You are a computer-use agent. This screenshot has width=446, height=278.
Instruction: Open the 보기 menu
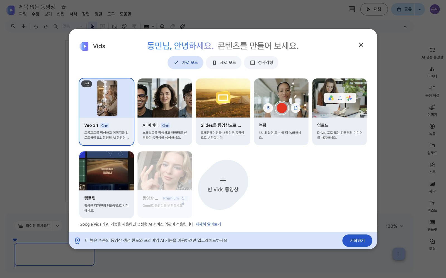[48, 14]
